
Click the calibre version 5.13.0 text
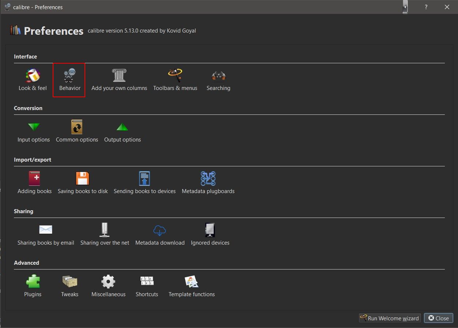pos(142,31)
